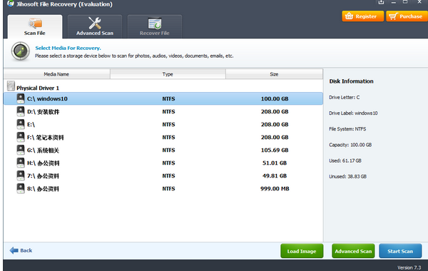This screenshot has width=428, height=271.
Task: Select the C:\ windows10 row
Action: [163, 98]
